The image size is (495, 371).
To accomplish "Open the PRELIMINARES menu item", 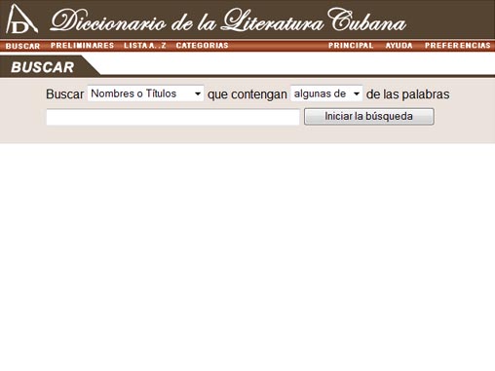I will coord(82,46).
